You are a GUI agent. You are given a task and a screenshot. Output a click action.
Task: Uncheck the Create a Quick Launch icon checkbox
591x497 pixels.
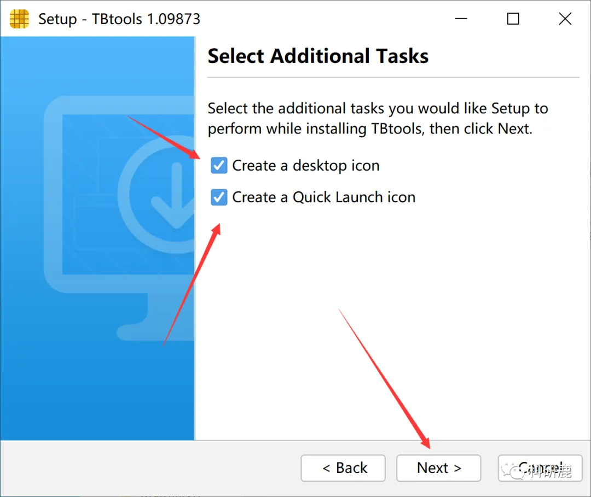coord(219,197)
